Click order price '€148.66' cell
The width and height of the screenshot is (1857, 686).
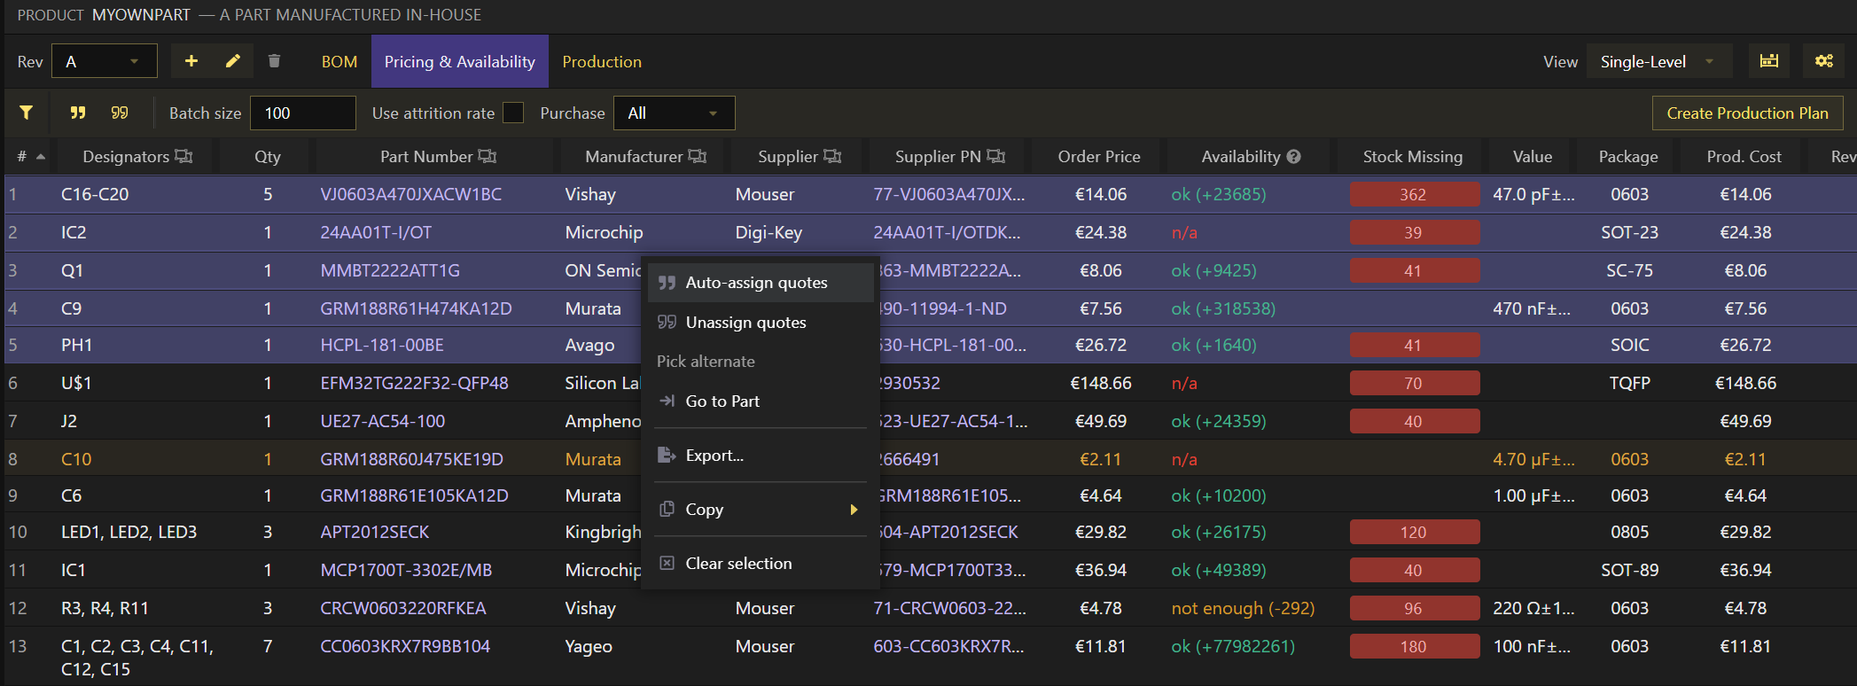coord(1101,383)
